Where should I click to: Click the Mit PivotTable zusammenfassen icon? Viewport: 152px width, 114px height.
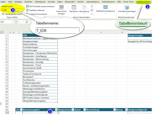pos(27,6)
